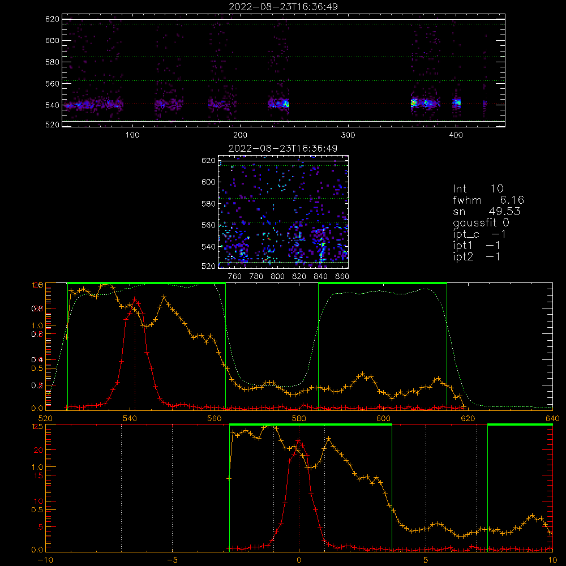Image resolution: width=566 pixels, height=566 pixels.
Task: Click x-axis label -10 of the bottom plot
Action: click(45, 560)
